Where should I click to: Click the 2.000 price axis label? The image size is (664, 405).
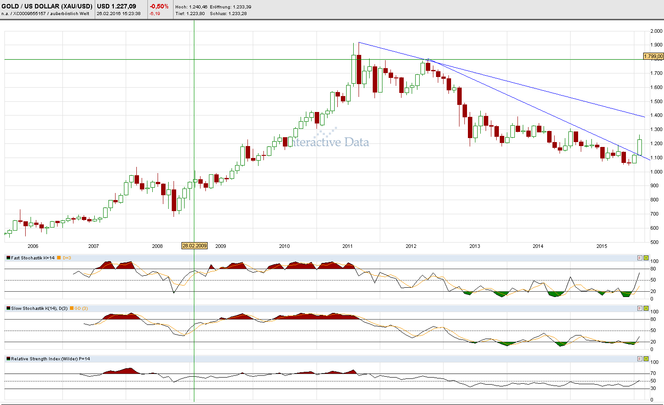point(656,31)
